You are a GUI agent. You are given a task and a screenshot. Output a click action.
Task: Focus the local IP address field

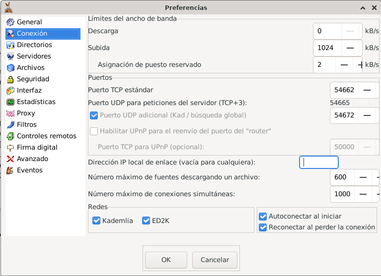[319, 163]
